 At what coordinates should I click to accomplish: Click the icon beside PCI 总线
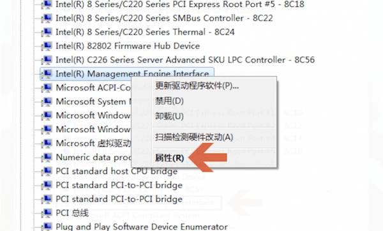(x=47, y=213)
